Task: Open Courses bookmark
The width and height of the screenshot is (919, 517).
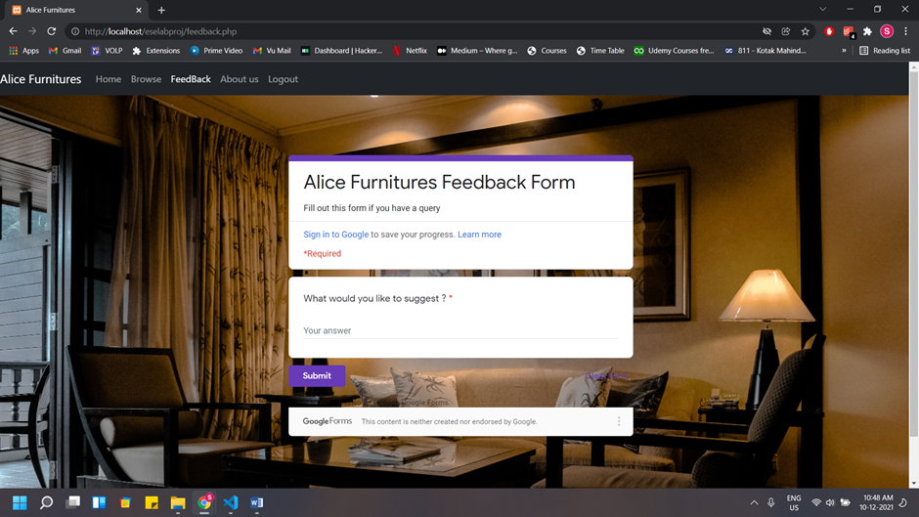Action: [547, 51]
